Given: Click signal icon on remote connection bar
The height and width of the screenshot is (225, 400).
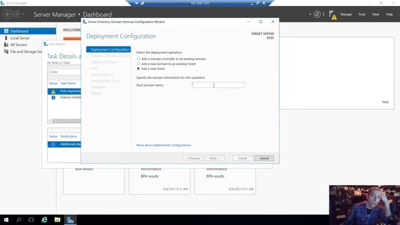Looking at the screenshot, I should click(x=142, y=3).
